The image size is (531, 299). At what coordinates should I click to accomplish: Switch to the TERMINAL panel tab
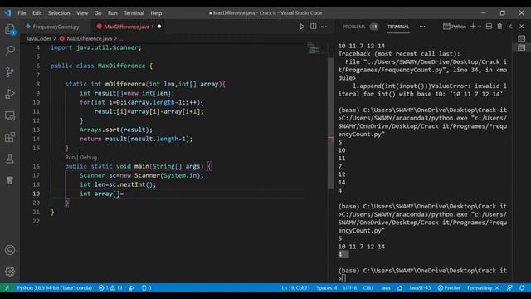tap(398, 27)
